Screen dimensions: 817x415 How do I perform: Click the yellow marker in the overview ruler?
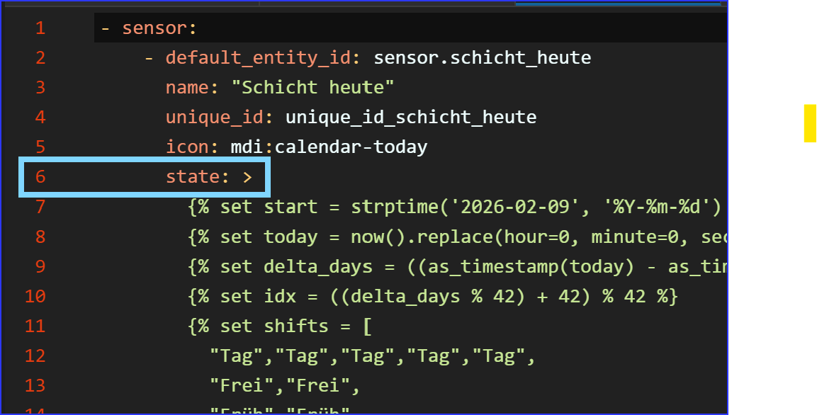click(809, 123)
